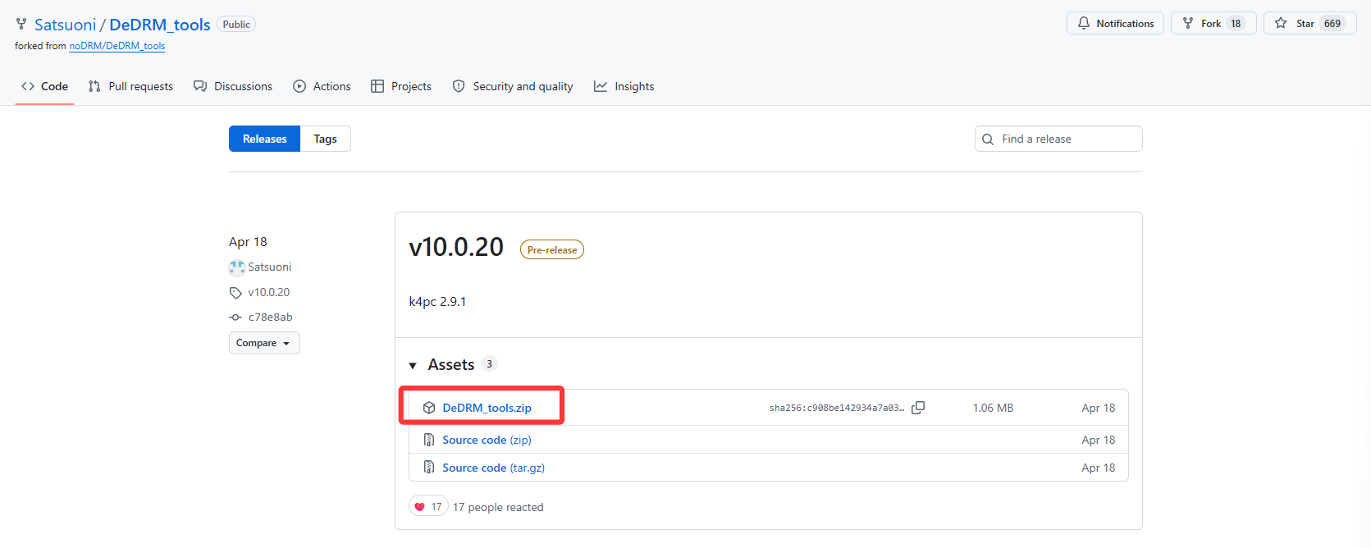
Task: Click the fork count 18
Action: [1236, 24]
